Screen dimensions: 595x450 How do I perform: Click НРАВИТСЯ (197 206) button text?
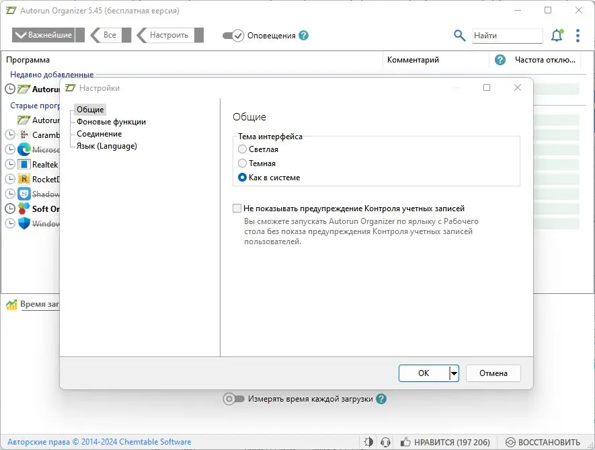(x=452, y=443)
